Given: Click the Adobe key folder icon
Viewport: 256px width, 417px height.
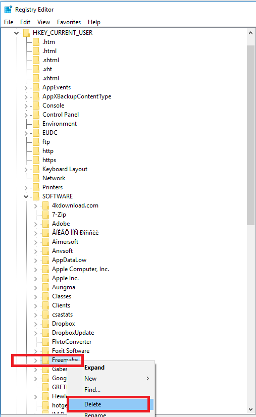Looking at the screenshot, I should (45, 224).
